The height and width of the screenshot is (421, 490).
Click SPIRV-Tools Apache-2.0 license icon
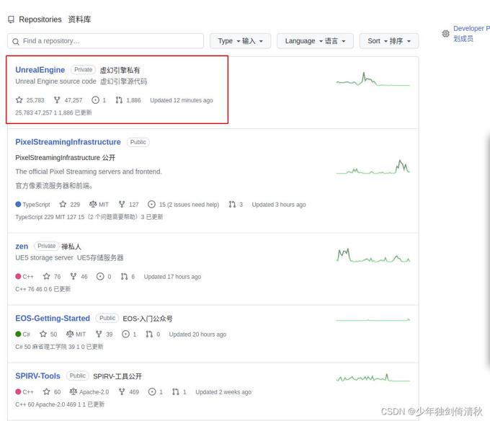pos(73,391)
